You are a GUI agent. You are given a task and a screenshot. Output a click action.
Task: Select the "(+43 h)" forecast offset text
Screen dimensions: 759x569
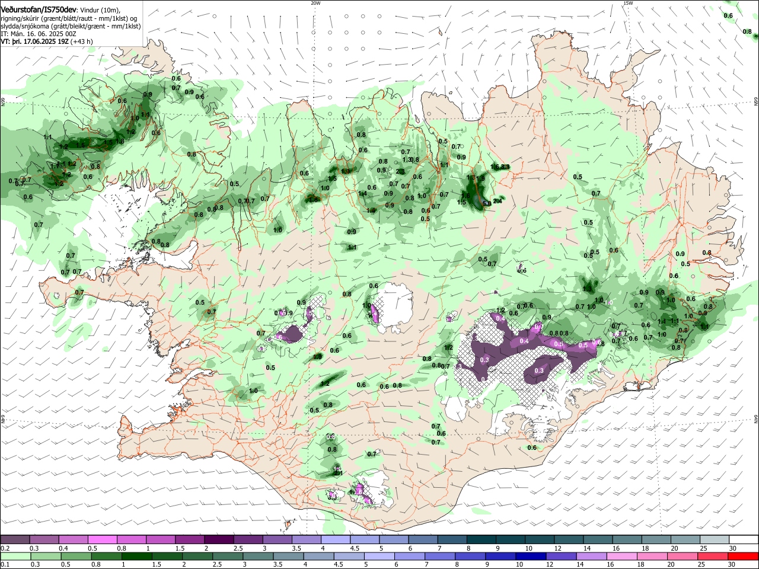[x=82, y=42]
